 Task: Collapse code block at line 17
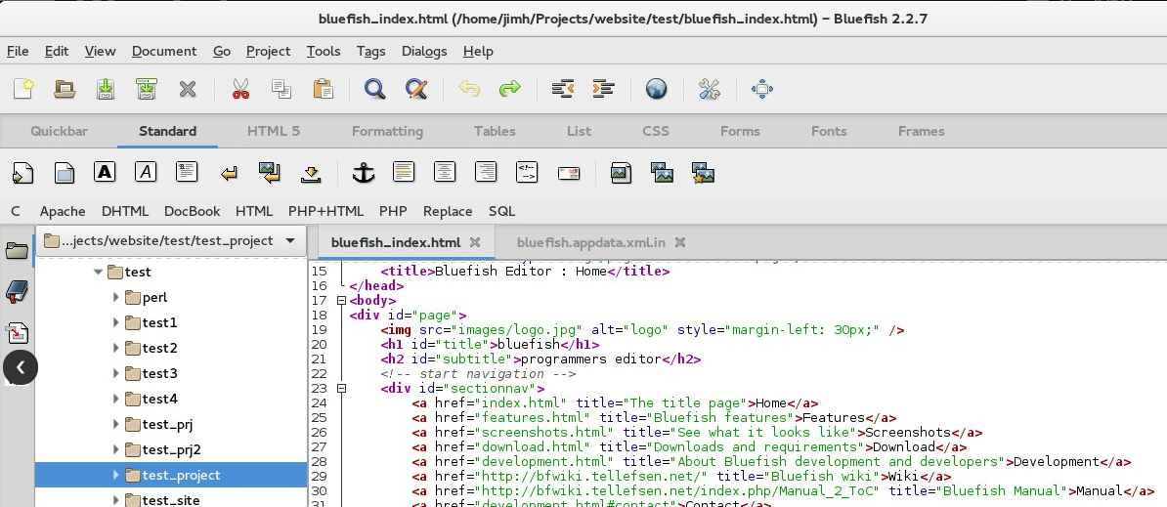tap(342, 300)
